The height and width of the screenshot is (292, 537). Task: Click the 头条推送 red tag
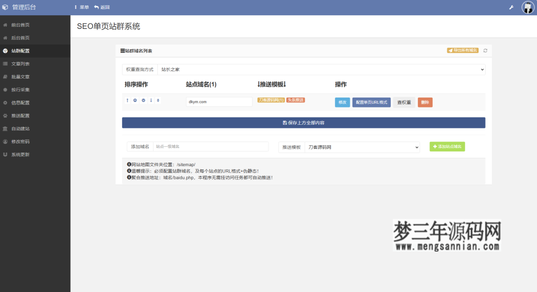296,100
